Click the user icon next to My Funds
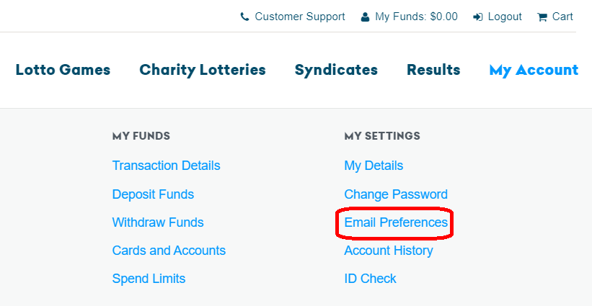592x306 pixels. pos(365,17)
